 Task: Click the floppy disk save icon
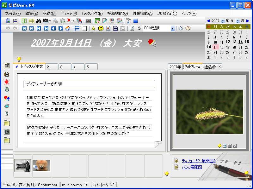[15, 21]
